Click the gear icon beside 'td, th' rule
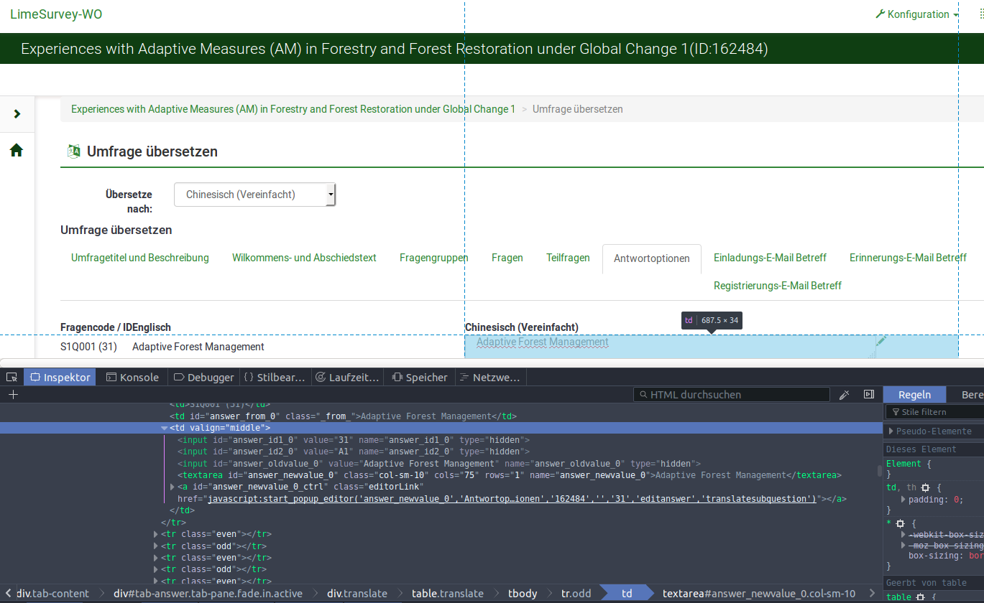The image size is (984, 603). tap(925, 487)
